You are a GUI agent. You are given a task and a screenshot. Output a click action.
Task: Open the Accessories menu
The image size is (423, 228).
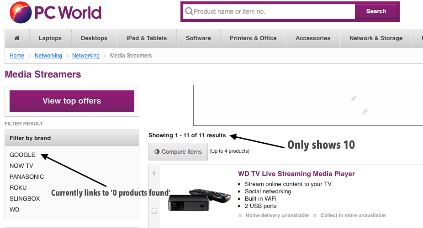313,38
